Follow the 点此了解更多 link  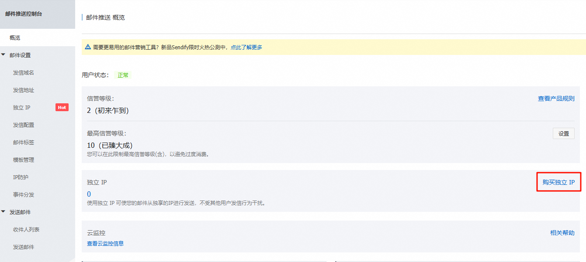(246, 47)
